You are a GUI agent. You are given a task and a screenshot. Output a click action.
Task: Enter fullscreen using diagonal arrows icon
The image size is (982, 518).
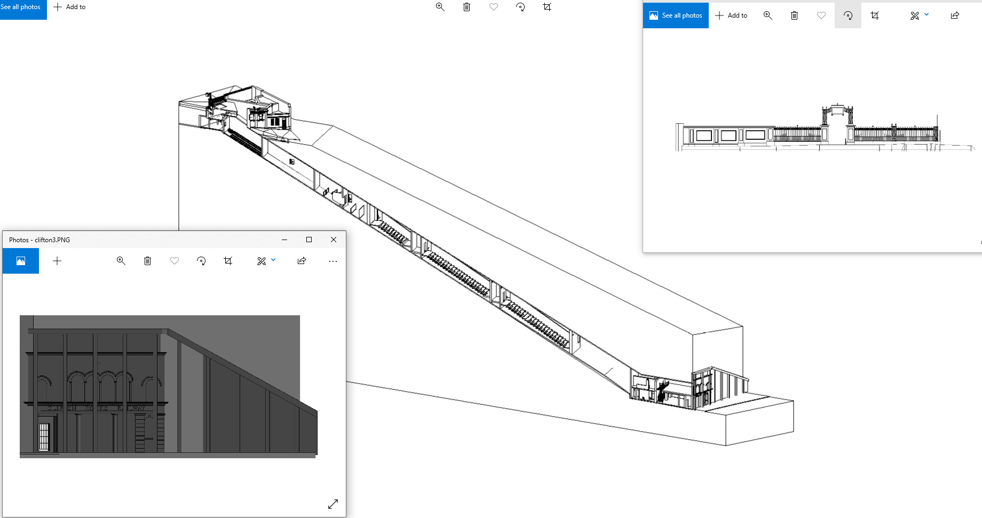pyautogui.click(x=333, y=504)
